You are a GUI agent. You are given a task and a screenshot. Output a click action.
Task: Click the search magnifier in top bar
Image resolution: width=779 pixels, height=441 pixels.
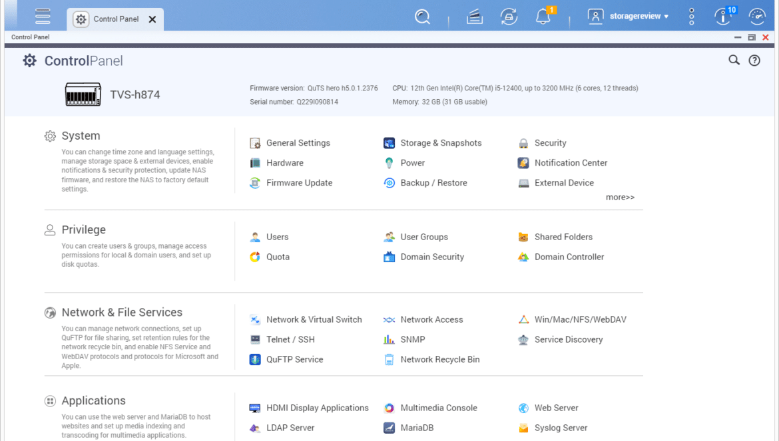click(x=422, y=17)
